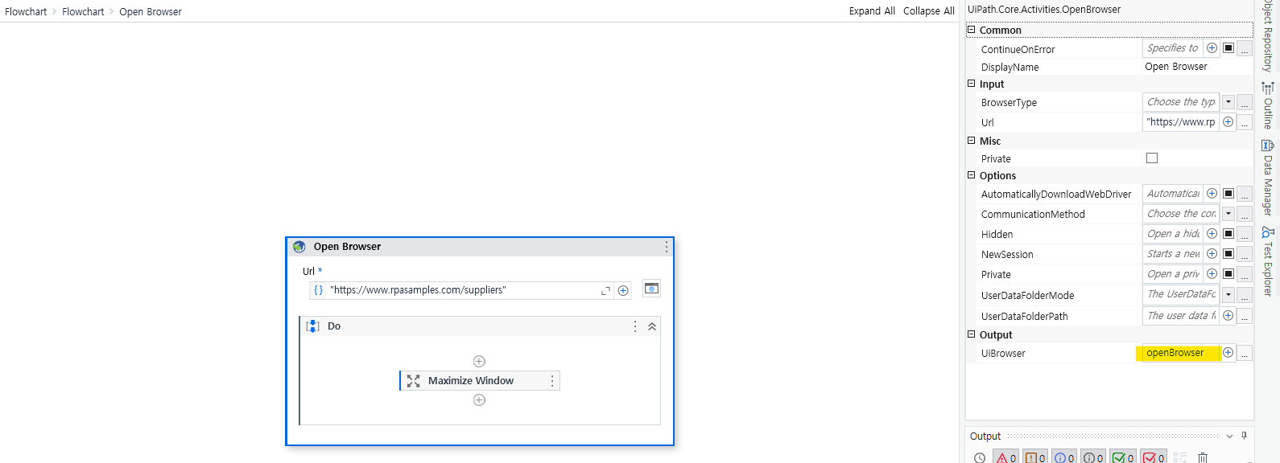1280x463 pixels.
Task: Open ellipsis editor for ContinueOnError
Action: coord(1245,49)
